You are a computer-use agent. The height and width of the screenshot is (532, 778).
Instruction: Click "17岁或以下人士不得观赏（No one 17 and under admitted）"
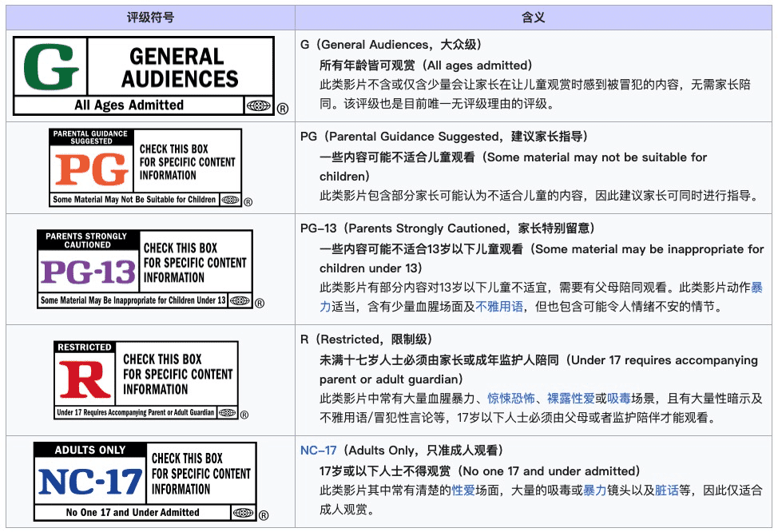480,471
